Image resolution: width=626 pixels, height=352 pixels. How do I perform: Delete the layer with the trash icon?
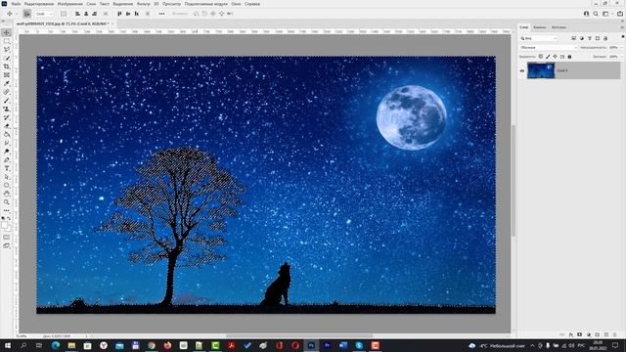[615, 334]
